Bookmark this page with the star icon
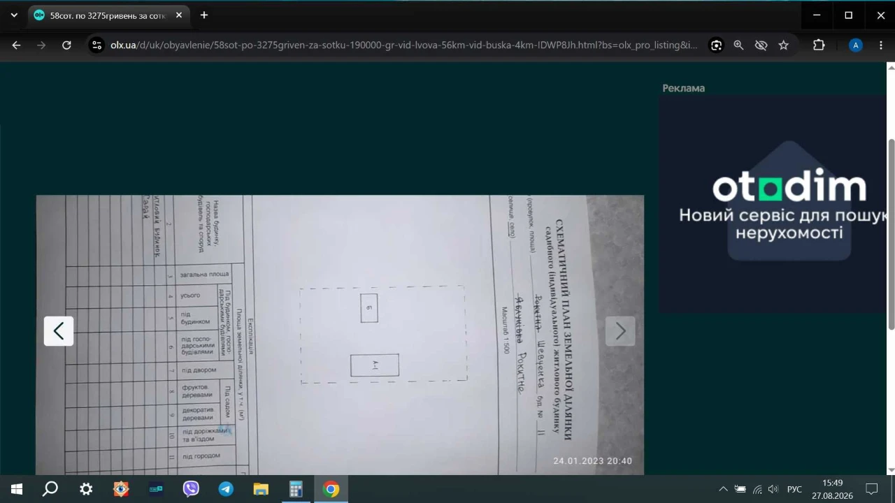The width and height of the screenshot is (895, 503). pyautogui.click(x=784, y=45)
